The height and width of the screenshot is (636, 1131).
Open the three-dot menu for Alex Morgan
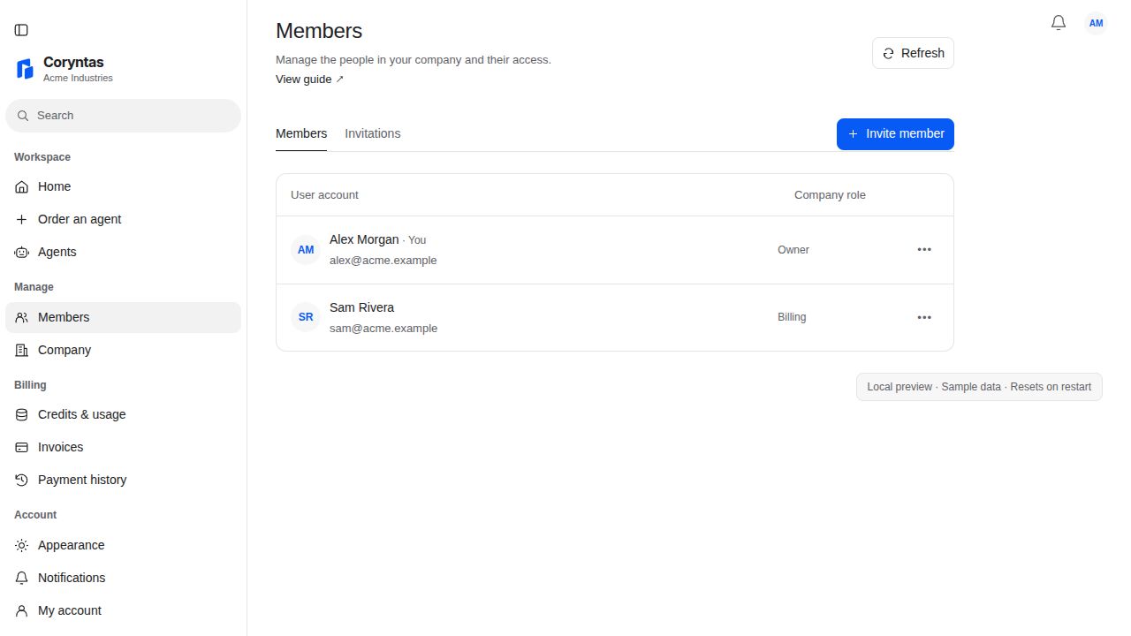(924, 250)
